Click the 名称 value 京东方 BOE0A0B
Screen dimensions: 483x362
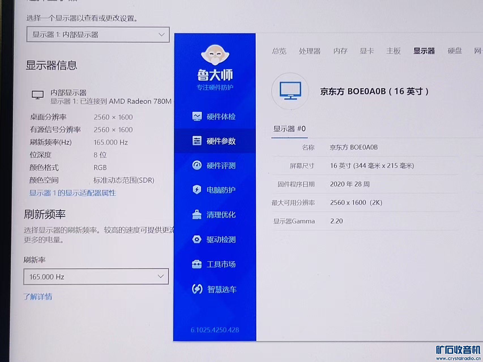click(354, 147)
